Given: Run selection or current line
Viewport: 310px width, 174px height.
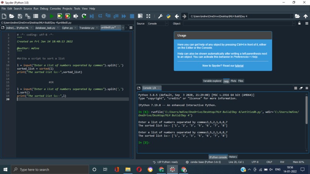Looking at the screenshot, I should tap(76, 16).
